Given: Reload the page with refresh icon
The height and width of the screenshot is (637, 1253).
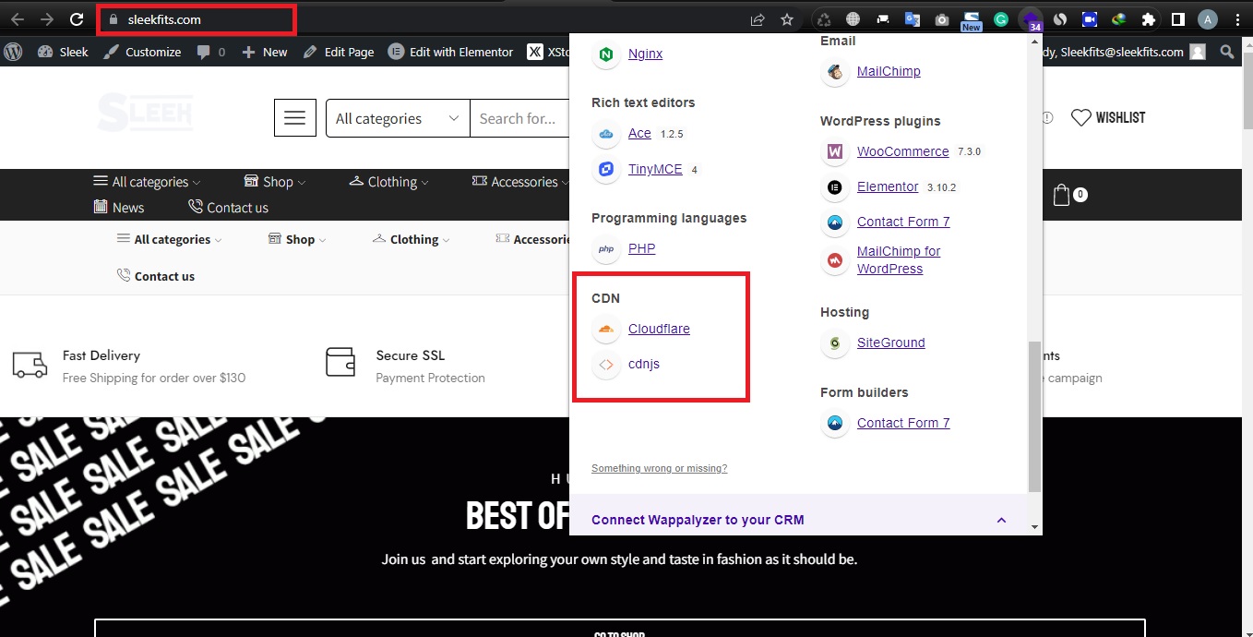Looking at the screenshot, I should tap(77, 19).
